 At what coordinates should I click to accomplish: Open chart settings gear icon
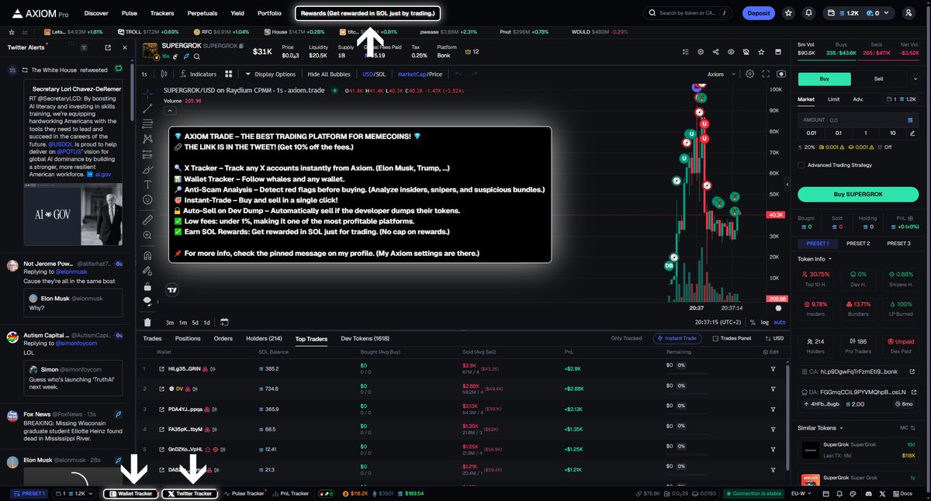pos(749,74)
